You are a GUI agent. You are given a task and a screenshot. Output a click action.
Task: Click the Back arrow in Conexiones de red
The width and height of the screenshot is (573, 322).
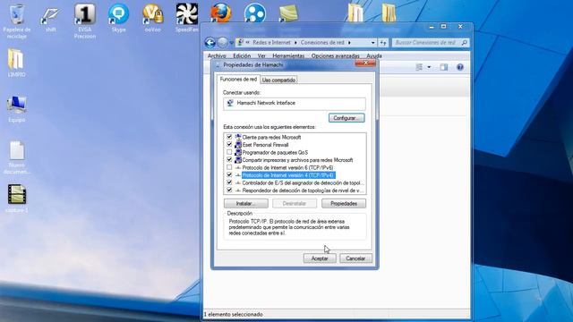click(x=210, y=43)
